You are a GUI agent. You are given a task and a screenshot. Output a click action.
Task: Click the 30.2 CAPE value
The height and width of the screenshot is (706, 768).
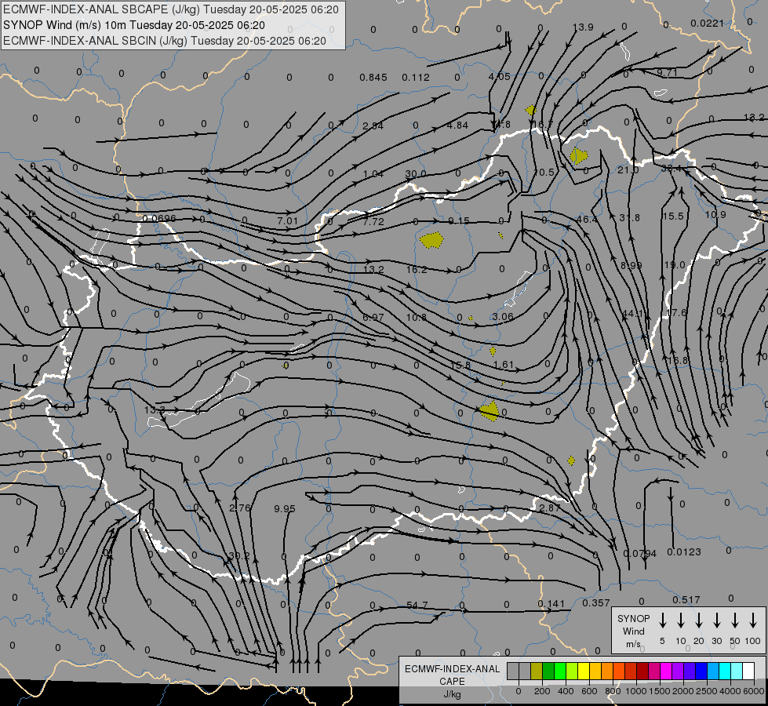239,556
